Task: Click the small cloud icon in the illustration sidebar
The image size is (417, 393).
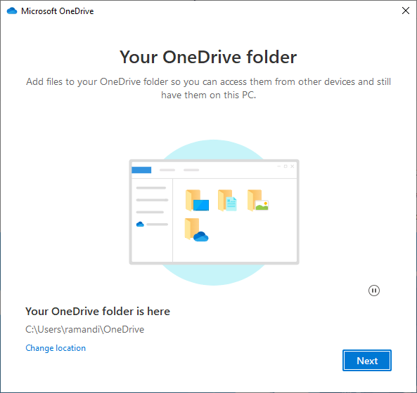Action: [140, 225]
